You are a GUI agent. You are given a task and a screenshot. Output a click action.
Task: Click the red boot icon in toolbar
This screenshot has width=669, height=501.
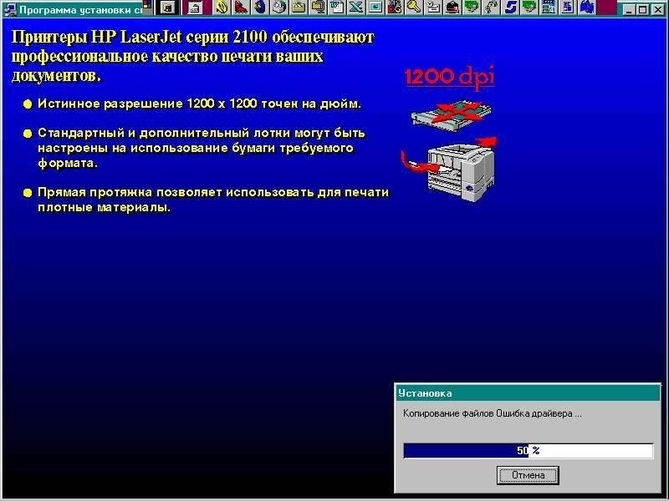pyautogui.click(x=240, y=8)
